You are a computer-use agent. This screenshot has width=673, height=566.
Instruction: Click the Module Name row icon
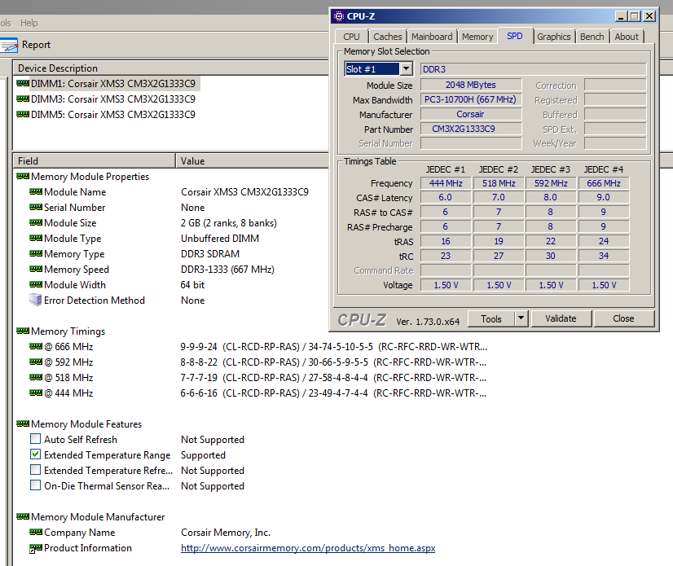click(x=36, y=191)
